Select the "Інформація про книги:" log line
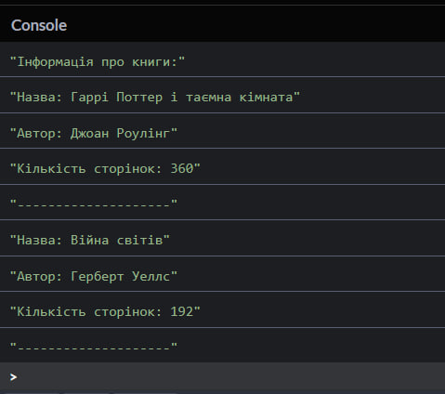This screenshot has width=445, height=394. (x=222, y=61)
